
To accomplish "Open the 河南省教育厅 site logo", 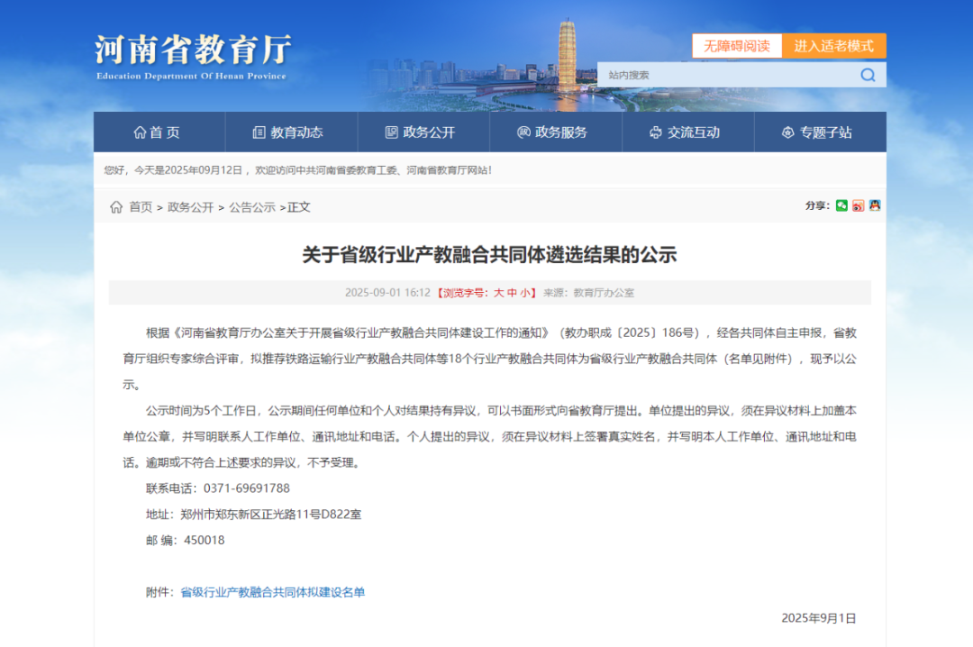I will 193,57.
